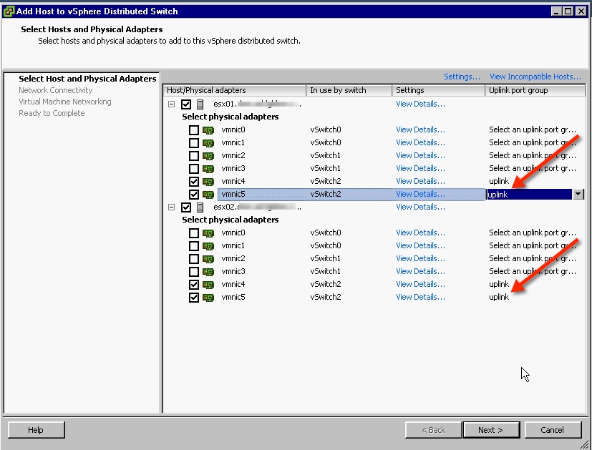
Task: Uncheck vmnic4 under esx02
Action: [194, 285]
